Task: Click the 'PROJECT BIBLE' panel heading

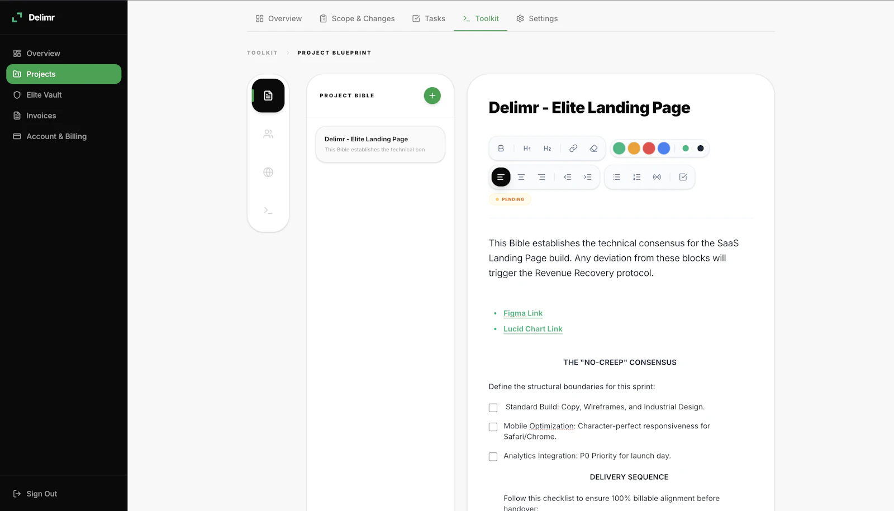Action: click(347, 95)
